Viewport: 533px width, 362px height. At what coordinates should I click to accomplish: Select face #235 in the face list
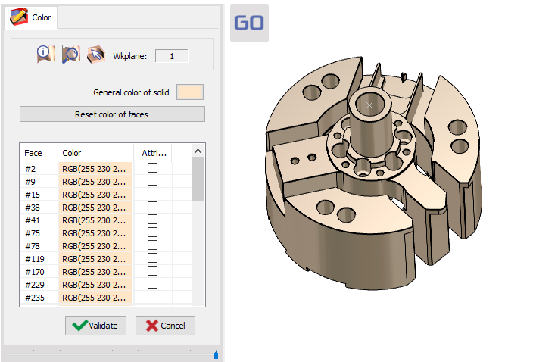point(35,297)
